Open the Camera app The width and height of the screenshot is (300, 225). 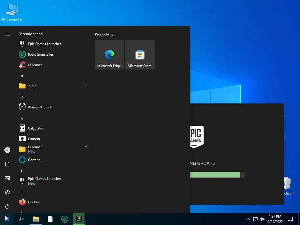[53, 139]
